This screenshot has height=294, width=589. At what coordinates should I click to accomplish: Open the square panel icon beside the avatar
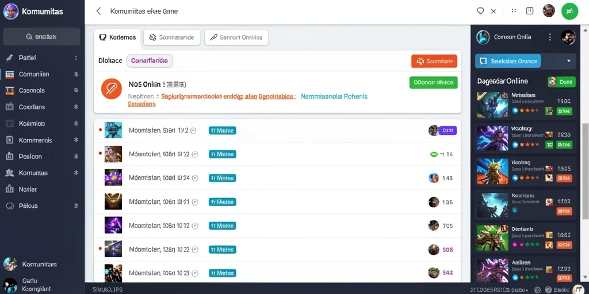click(530, 11)
